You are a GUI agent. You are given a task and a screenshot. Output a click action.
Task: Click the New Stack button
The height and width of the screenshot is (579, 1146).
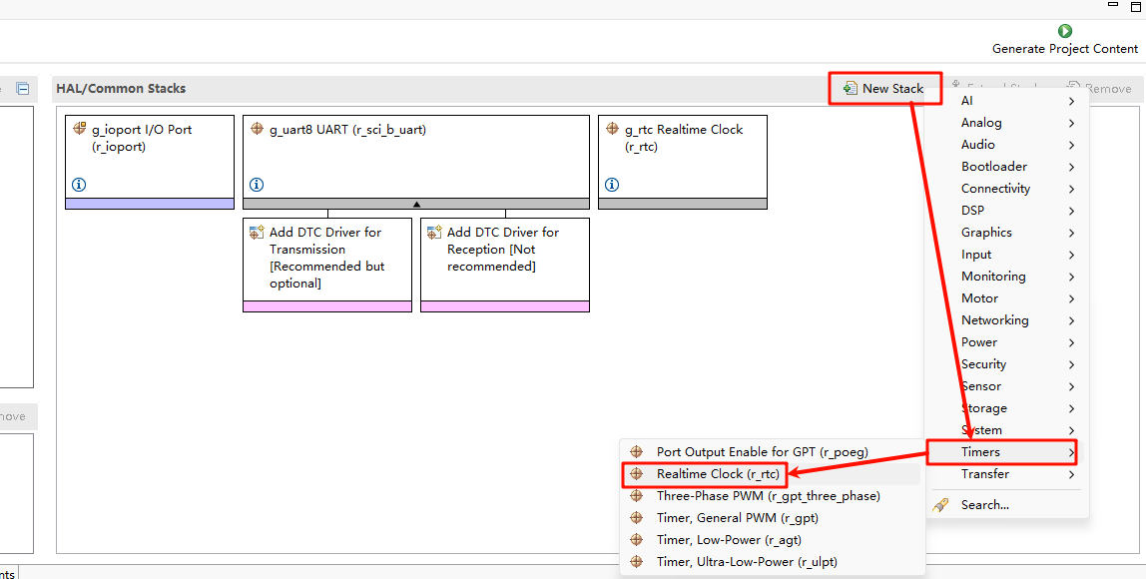[884, 89]
